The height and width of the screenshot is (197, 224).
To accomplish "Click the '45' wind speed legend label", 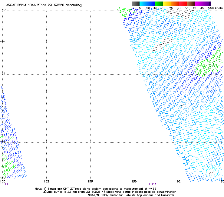I will pyautogui.click(x=202, y=8).
